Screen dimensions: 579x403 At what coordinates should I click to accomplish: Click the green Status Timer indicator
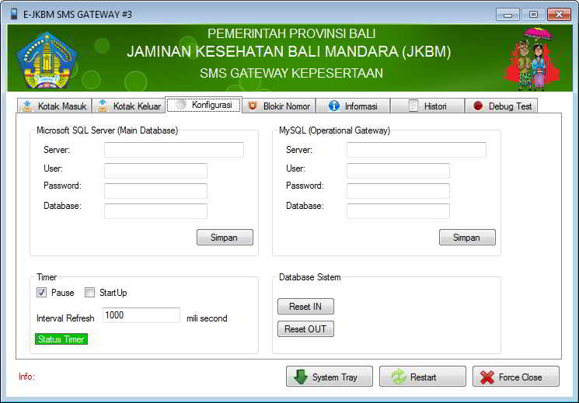pyautogui.click(x=61, y=339)
